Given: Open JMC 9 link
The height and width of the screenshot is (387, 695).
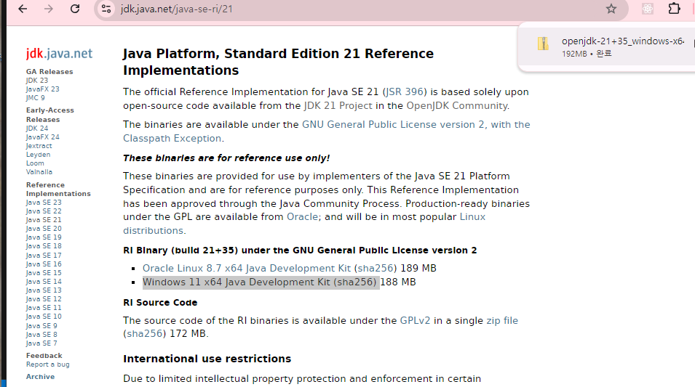Looking at the screenshot, I should coord(35,98).
